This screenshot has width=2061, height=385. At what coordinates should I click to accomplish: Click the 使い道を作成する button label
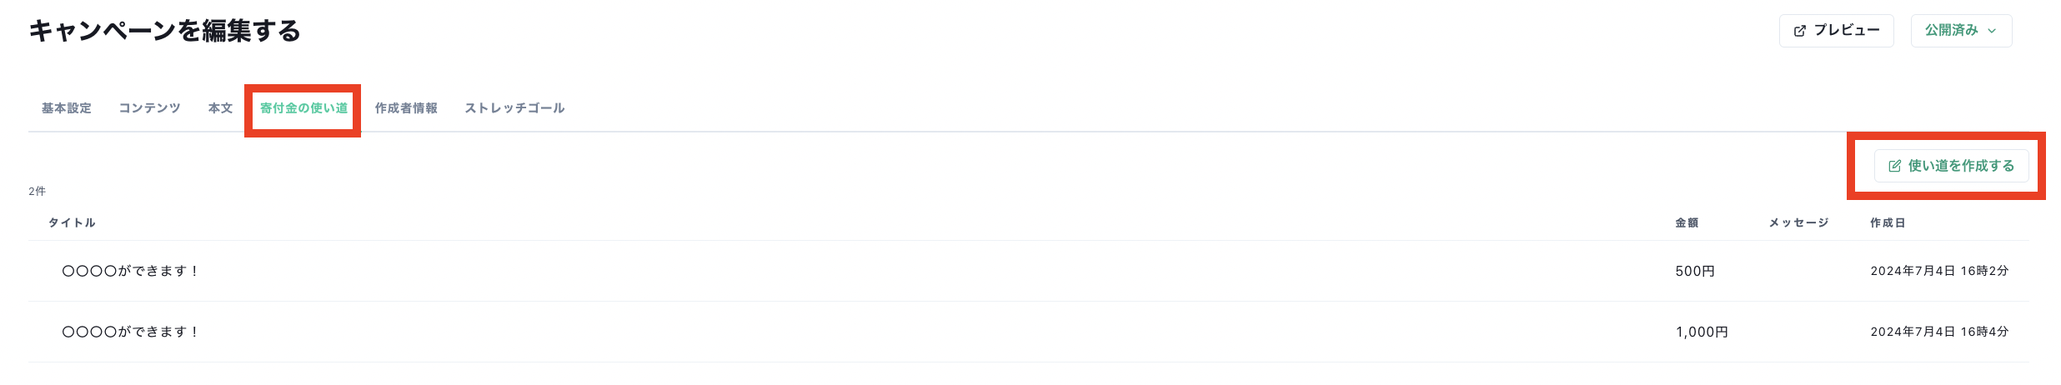click(x=1961, y=166)
